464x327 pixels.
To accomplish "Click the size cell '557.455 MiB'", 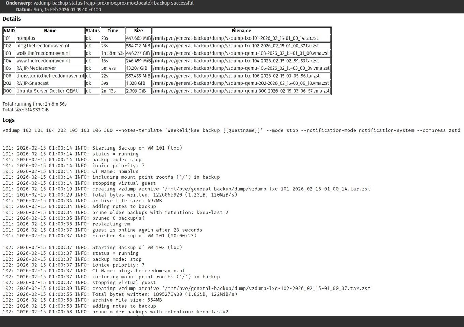I will pos(138,76).
